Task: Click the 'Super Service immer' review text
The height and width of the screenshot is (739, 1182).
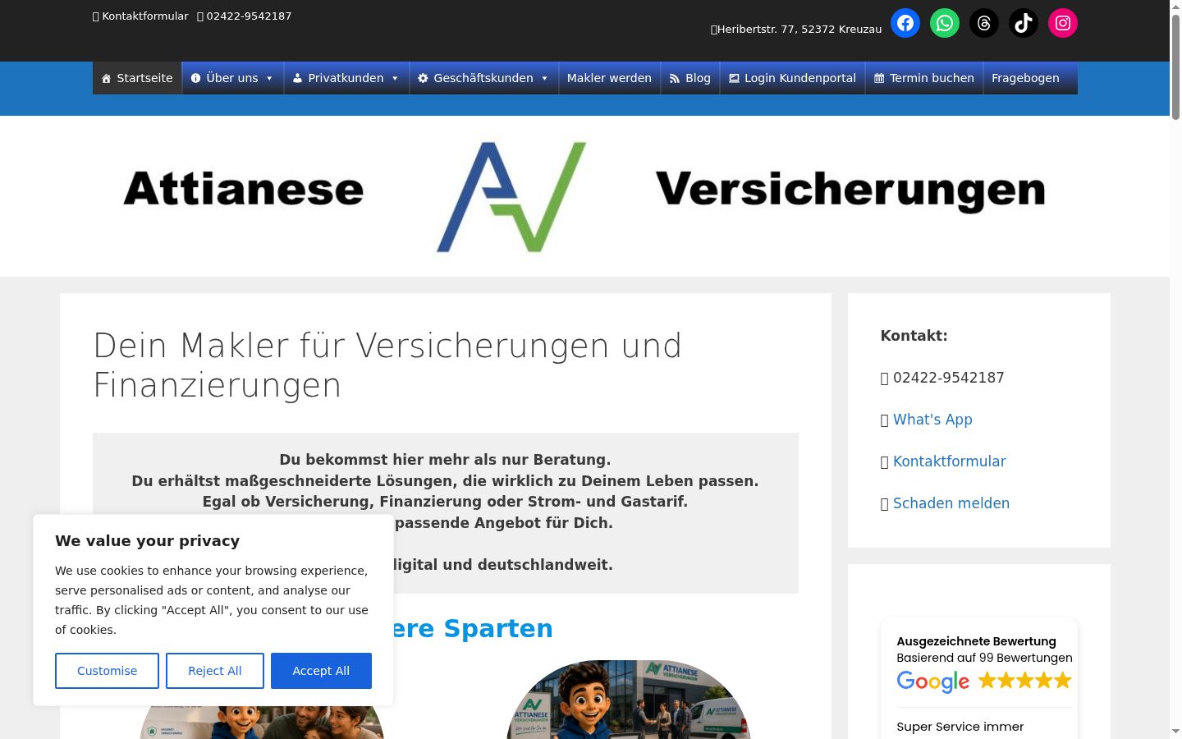Action: coord(960,727)
